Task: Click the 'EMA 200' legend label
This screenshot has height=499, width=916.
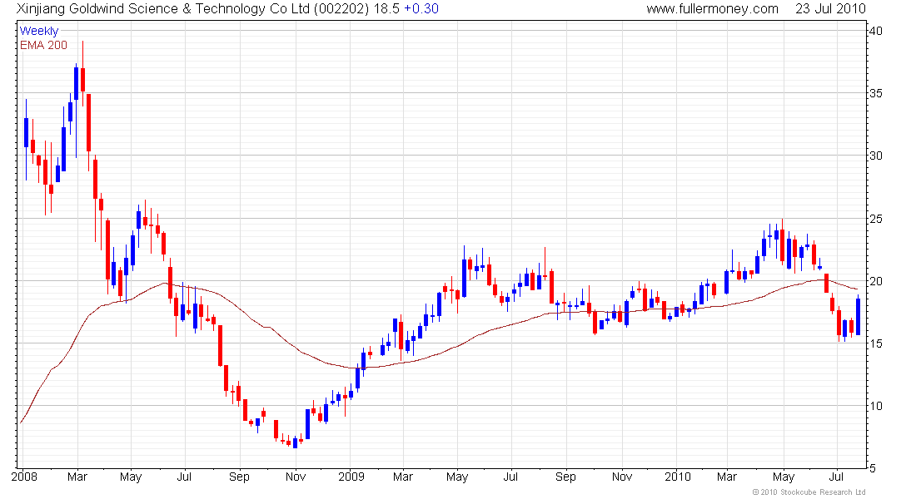Action: tap(44, 45)
